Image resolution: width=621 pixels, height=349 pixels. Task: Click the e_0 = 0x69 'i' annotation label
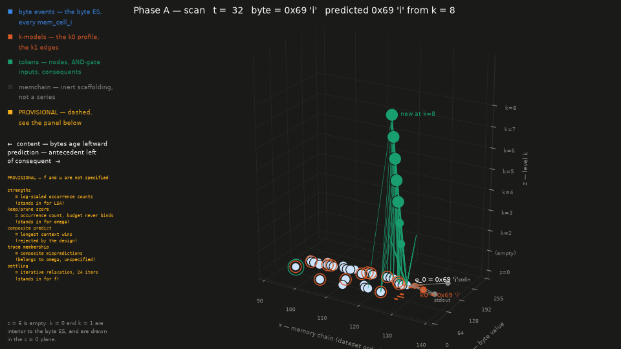(x=436, y=279)
